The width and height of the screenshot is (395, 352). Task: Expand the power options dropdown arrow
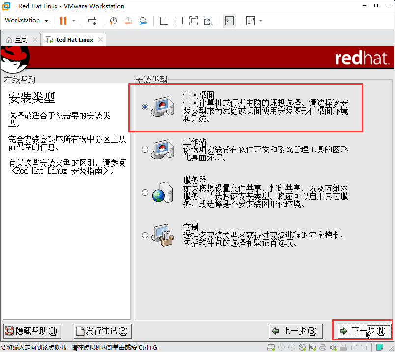click(74, 21)
